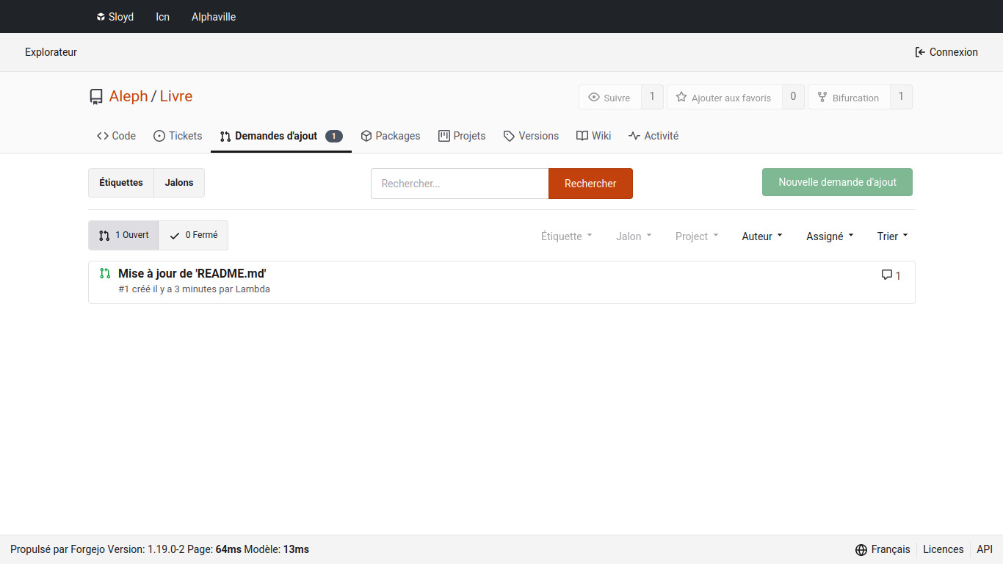Open the Wiki tab
This screenshot has width=1003, height=564.
(594, 136)
